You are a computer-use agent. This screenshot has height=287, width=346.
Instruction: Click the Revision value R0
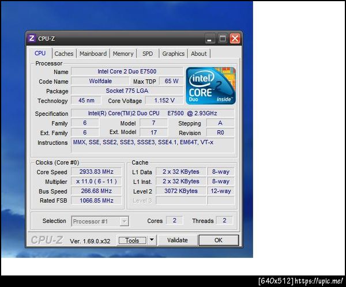pyautogui.click(x=220, y=133)
